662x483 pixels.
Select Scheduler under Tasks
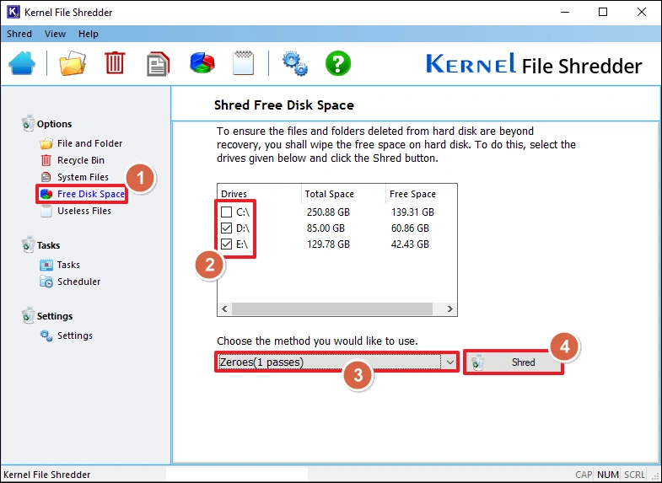78,282
